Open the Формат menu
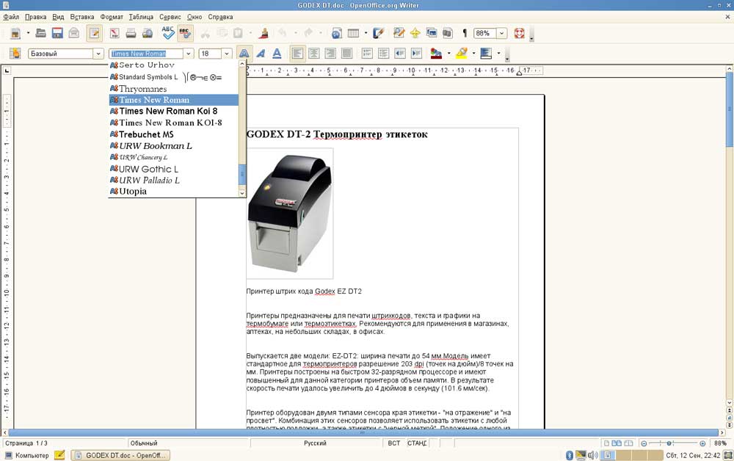The height and width of the screenshot is (461, 734). click(x=112, y=16)
